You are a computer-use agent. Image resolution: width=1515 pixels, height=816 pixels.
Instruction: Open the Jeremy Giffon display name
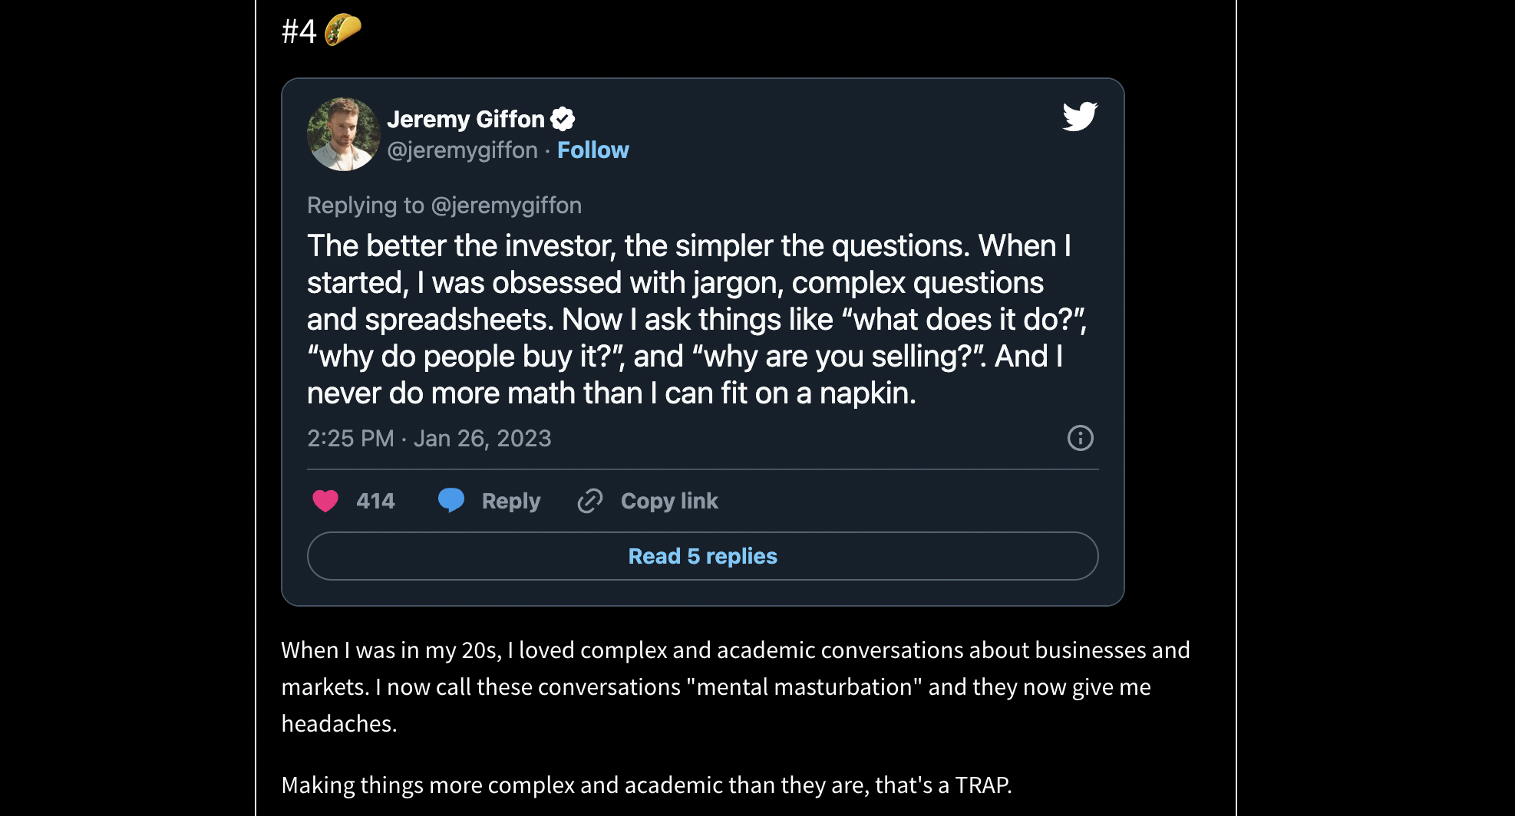[466, 119]
